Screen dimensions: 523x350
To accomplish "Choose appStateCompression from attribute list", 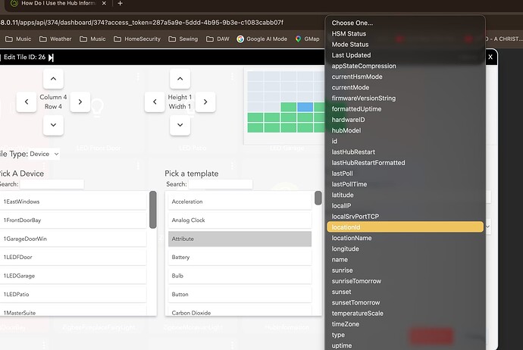I will coord(405,66).
